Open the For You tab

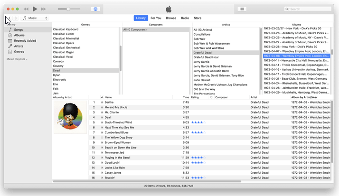point(156,18)
